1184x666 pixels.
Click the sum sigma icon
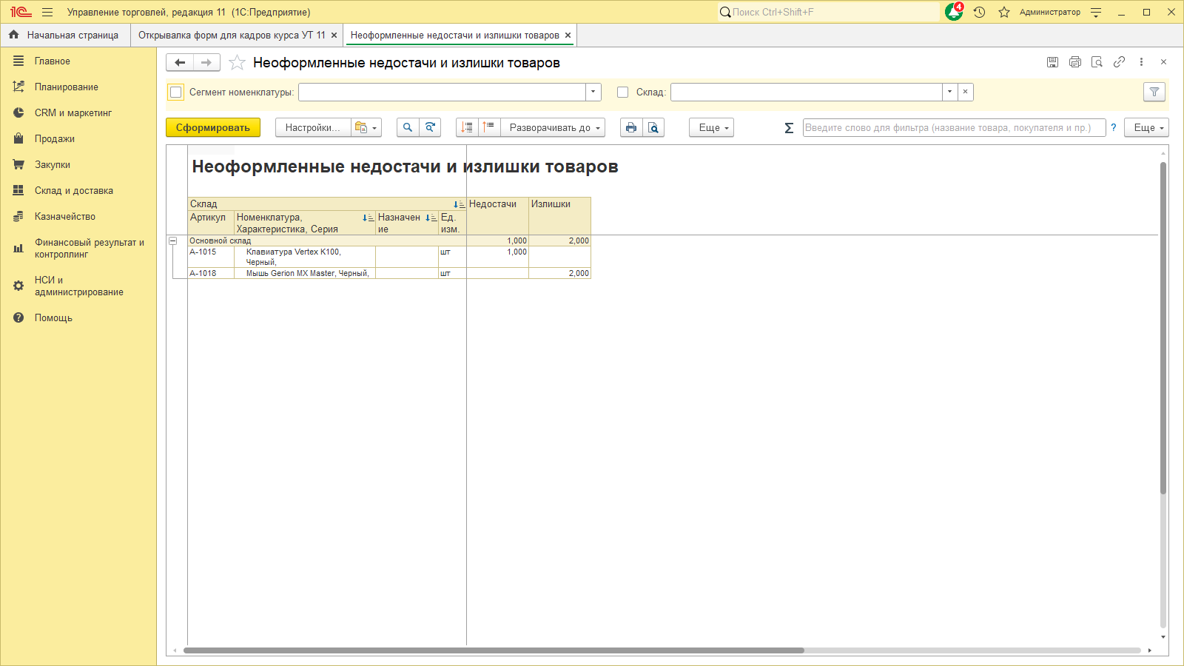click(x=789, y=128)
